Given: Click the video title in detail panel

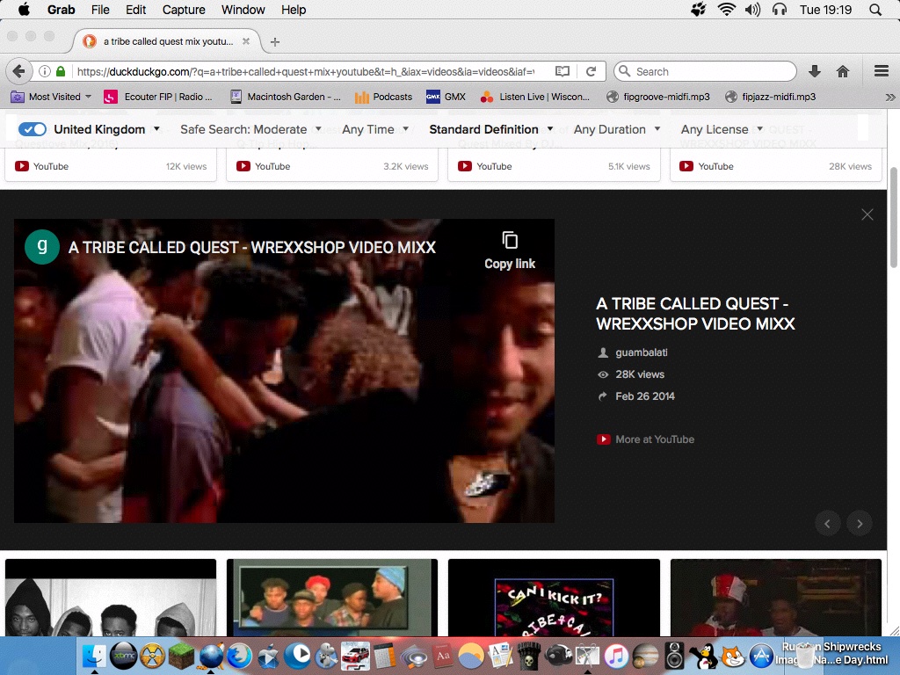Looking at the screenshot, I should pos(695,314).
